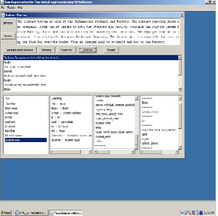Screen dimensions: 218x216
Task: Click the sentence list scroll up arrow
Action: tap(180, 58)
